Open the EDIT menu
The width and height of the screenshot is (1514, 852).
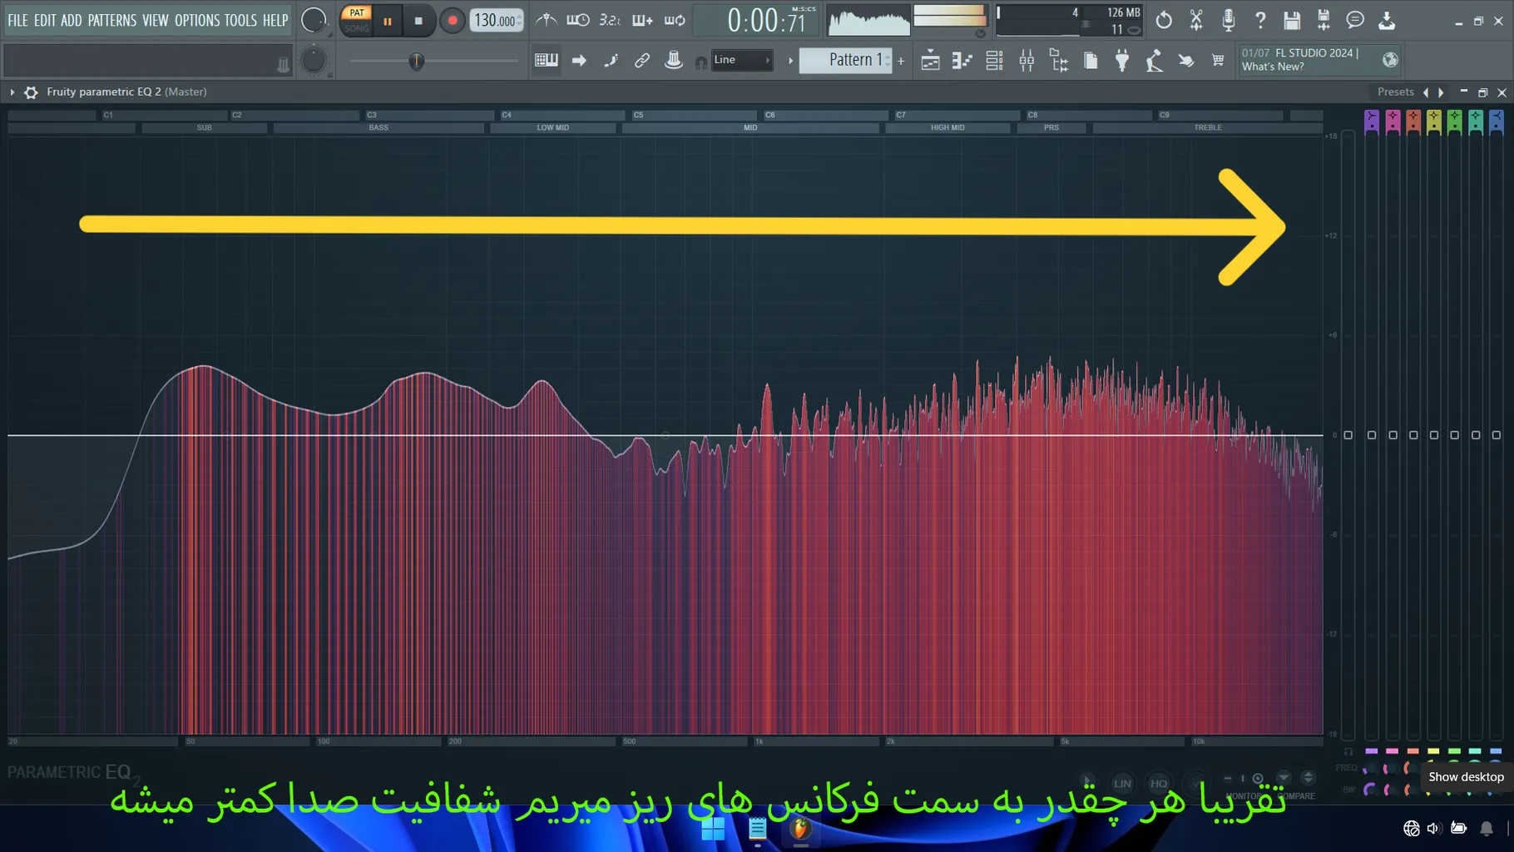coord(45,20)
